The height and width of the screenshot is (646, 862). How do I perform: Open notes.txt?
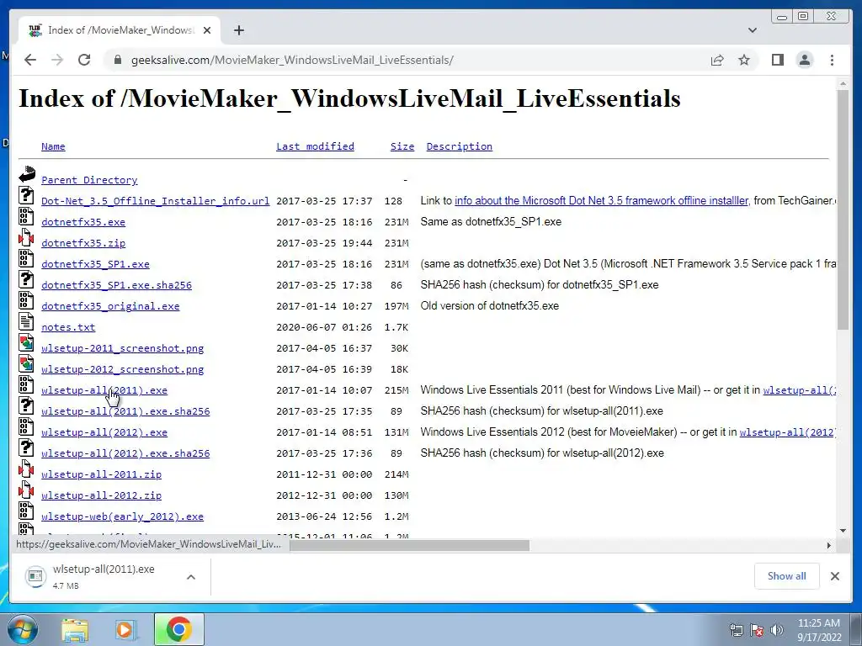68,327
